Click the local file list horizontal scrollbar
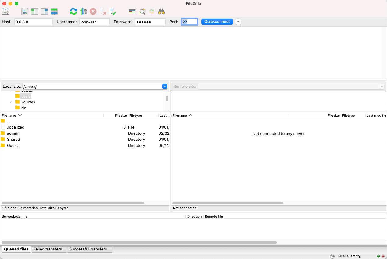The width and height of the screenshot is (387, 259). click(73, 203)
